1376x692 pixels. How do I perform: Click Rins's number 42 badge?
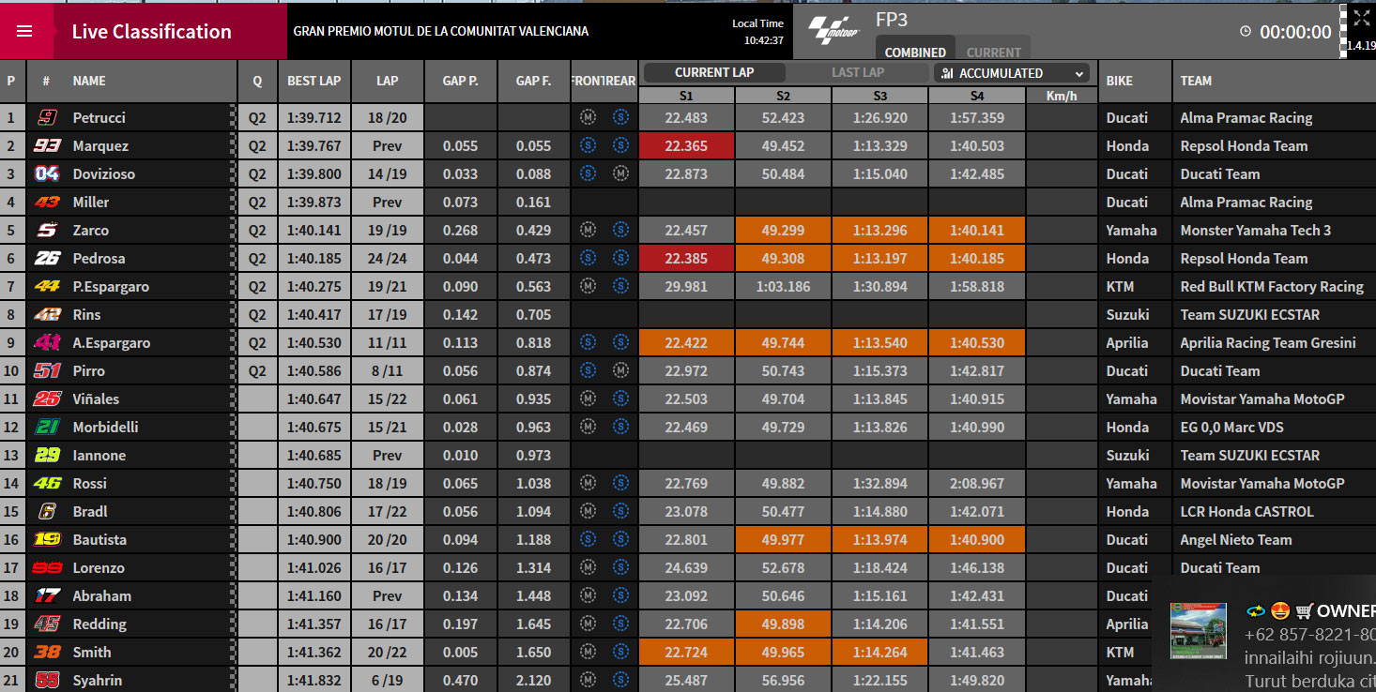tap(47, 314)
